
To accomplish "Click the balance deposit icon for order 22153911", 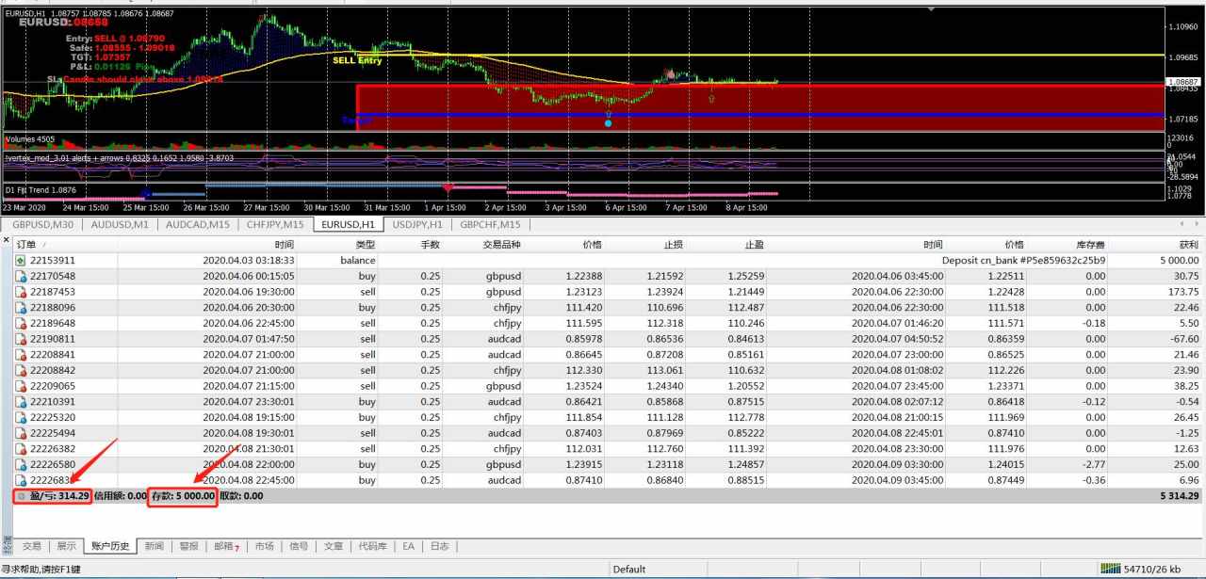I will tap(21, 261).
